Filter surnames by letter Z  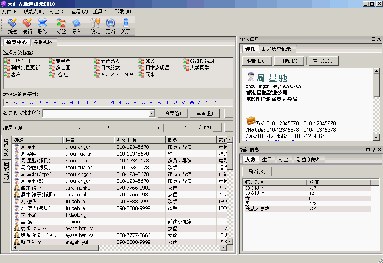[x=215, y=103]
